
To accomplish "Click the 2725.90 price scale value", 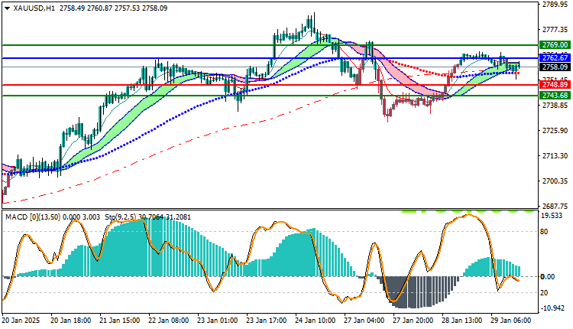I will point(555,131).
